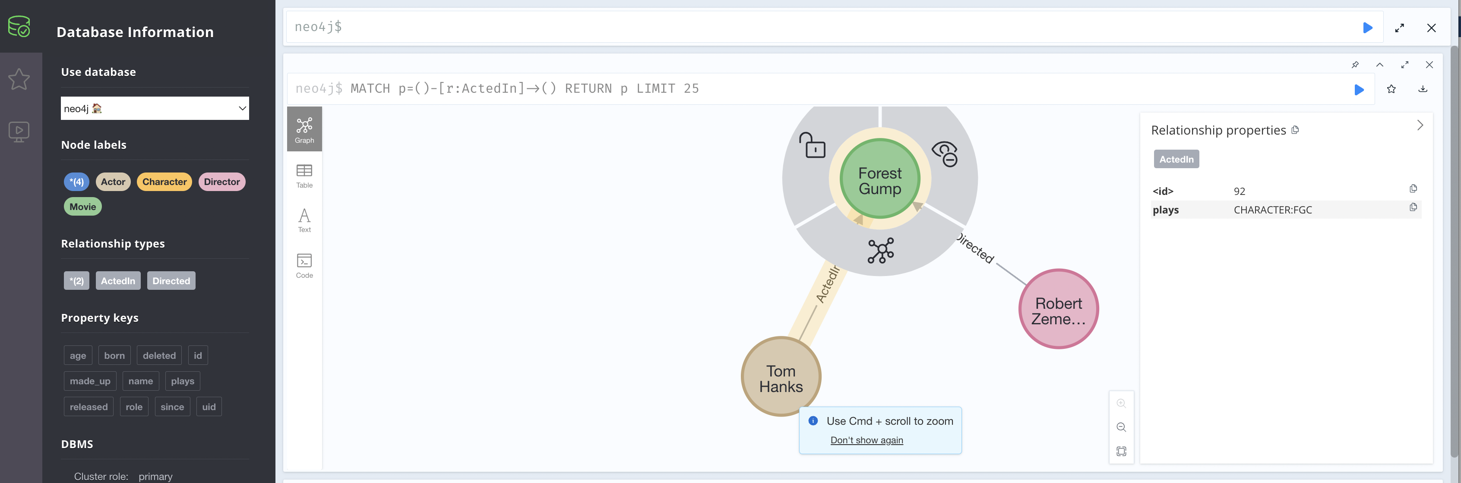Save query to favorites star
1461x483 pixels.
(x=1391, y=89)
